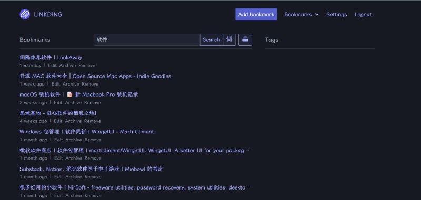Open the NirSoft freeware utilities bookmark
Image resolution: width=421 pixels, height=200 pixels.
coord(135,187)
